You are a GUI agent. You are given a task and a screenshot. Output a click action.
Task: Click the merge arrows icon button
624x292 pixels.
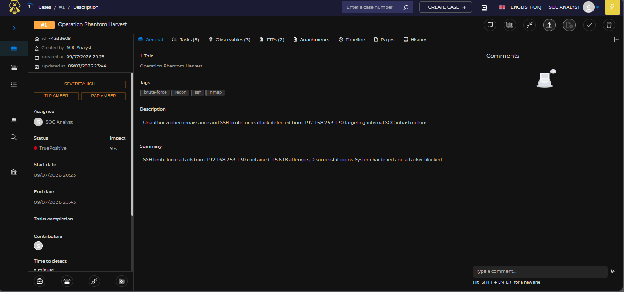529,25
